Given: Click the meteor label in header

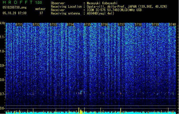Looking at the screenshot, I should (40, 9).
